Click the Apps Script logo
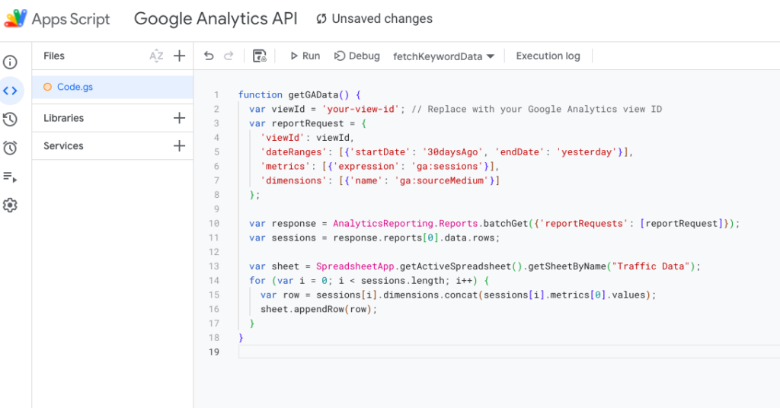Screen dimensions: 780x408 pos(15,18)
